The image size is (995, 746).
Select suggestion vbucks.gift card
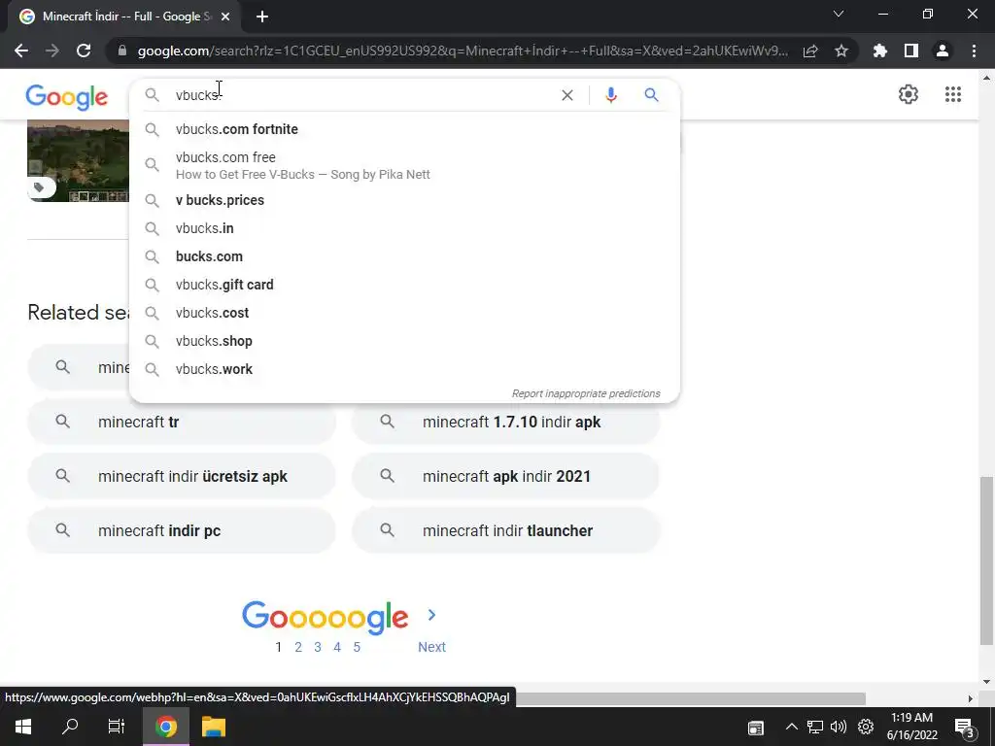[404, 285]
